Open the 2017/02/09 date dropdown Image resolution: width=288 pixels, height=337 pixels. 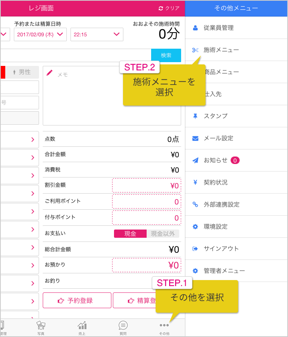tap(40, 34)
